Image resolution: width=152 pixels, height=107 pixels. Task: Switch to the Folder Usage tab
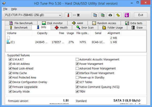[x=112, y=28]
